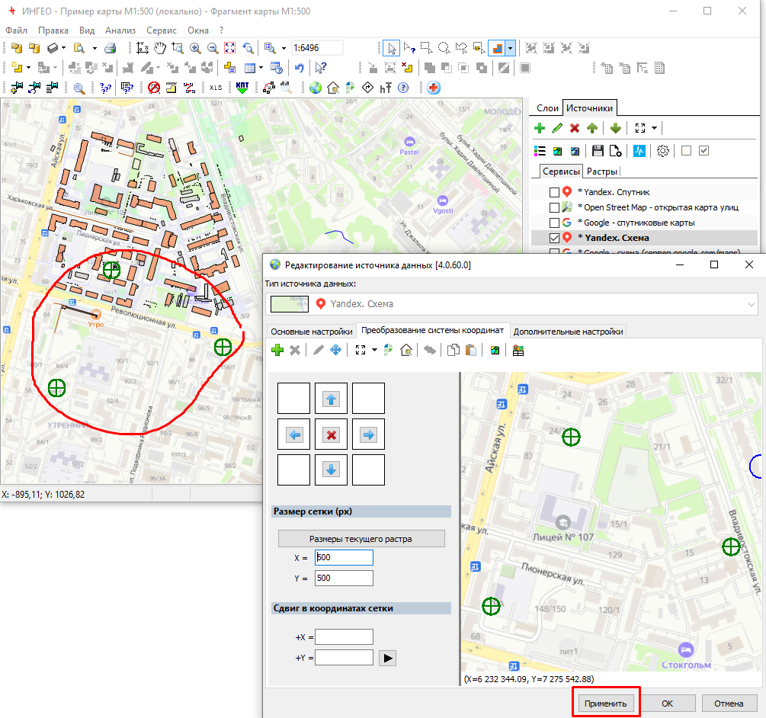Enable Open Street Map source checkbox
The width and height of the screenshot is (766, 718).
tap(554, 207)
